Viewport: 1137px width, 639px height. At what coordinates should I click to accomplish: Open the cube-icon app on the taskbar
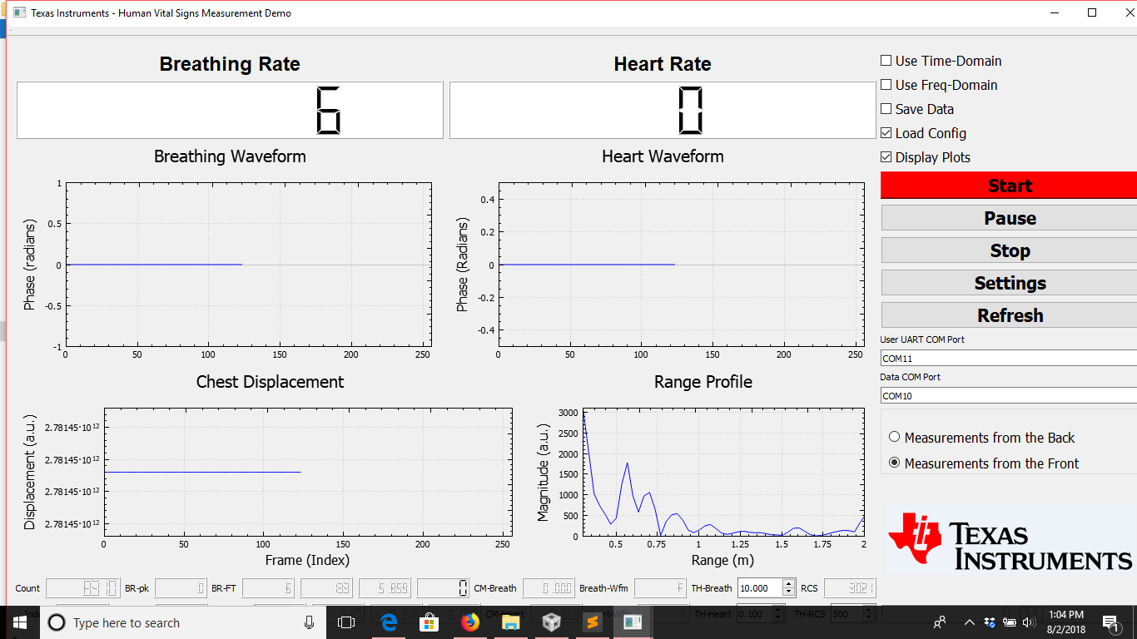(x=551, y=622)
